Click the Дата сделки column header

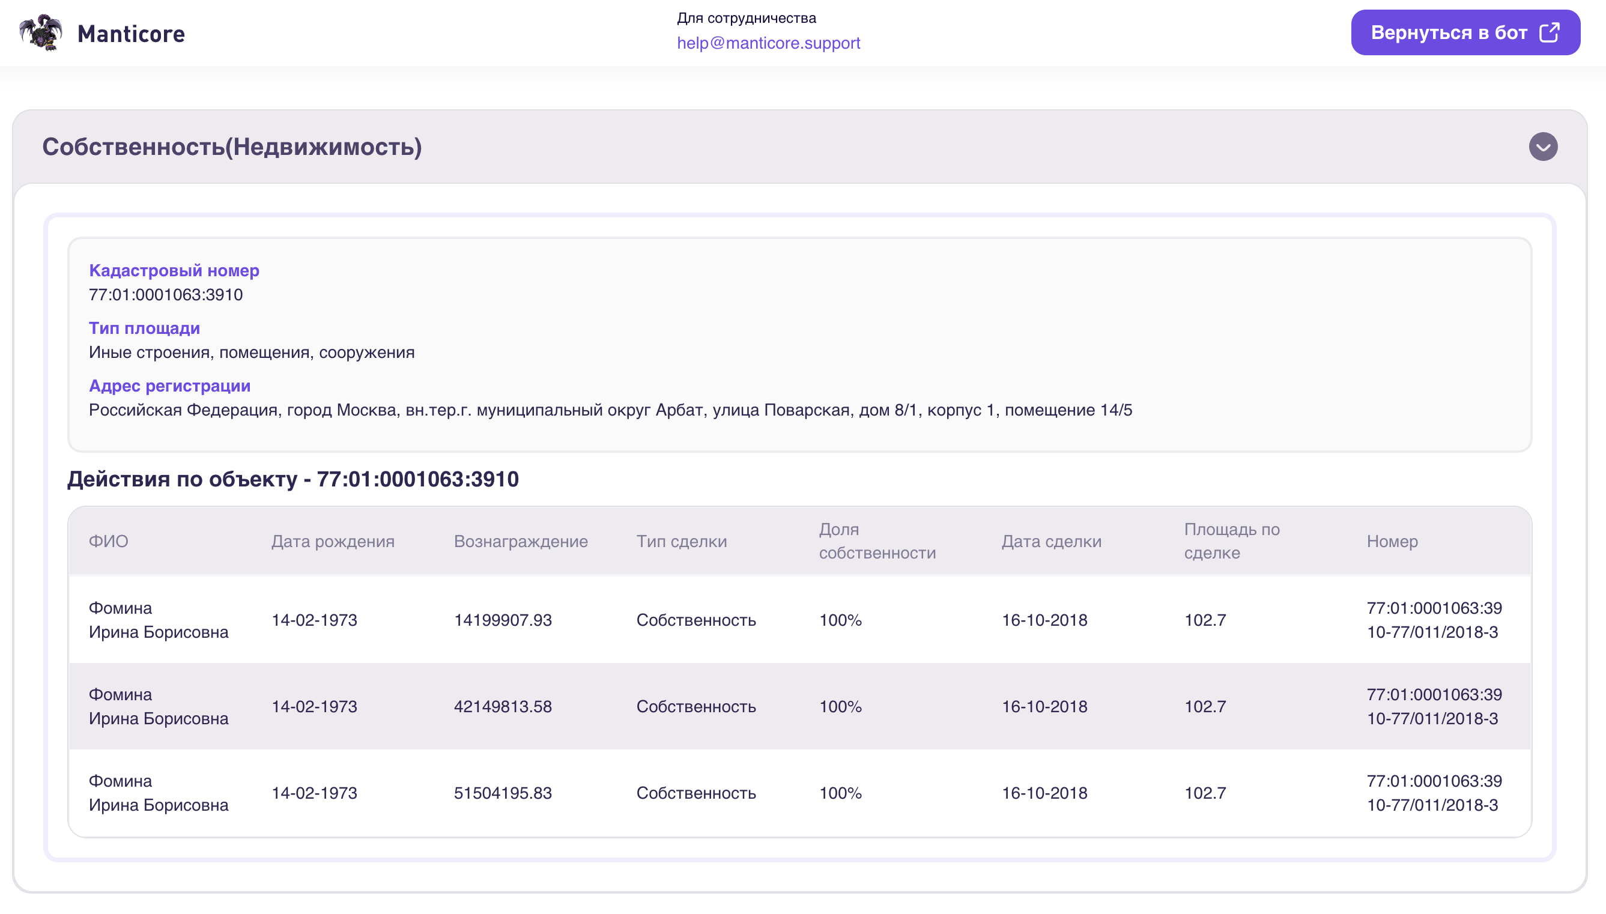(x=1051, y=541)
